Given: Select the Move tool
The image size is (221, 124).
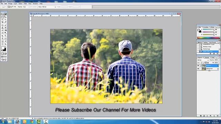Looking at the screenshot, I should [6, 17].
